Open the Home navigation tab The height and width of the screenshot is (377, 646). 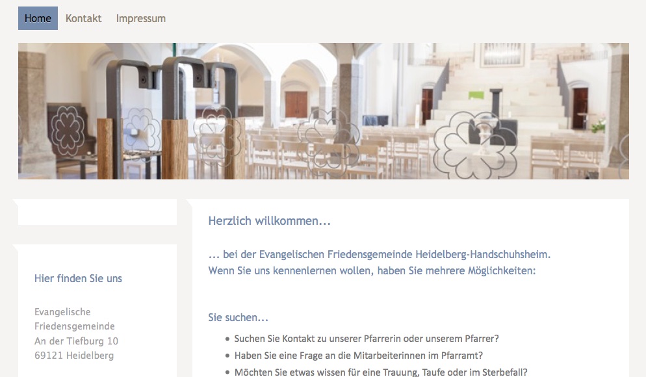point(38,18)
